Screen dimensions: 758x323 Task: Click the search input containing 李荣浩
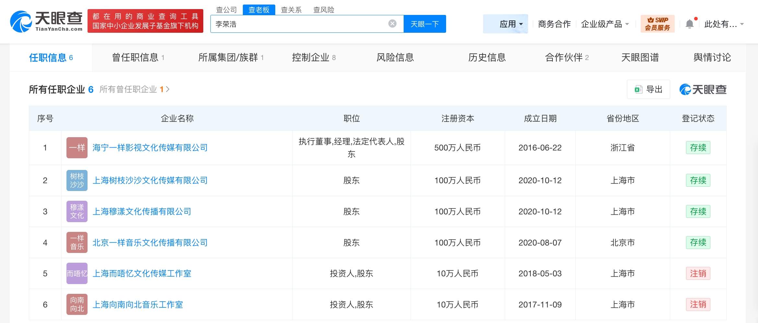coord(298,24)
